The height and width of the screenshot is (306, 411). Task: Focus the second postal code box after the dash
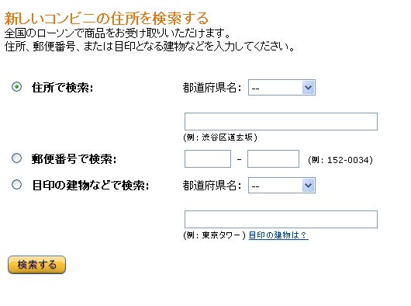(x=273, y=158)
